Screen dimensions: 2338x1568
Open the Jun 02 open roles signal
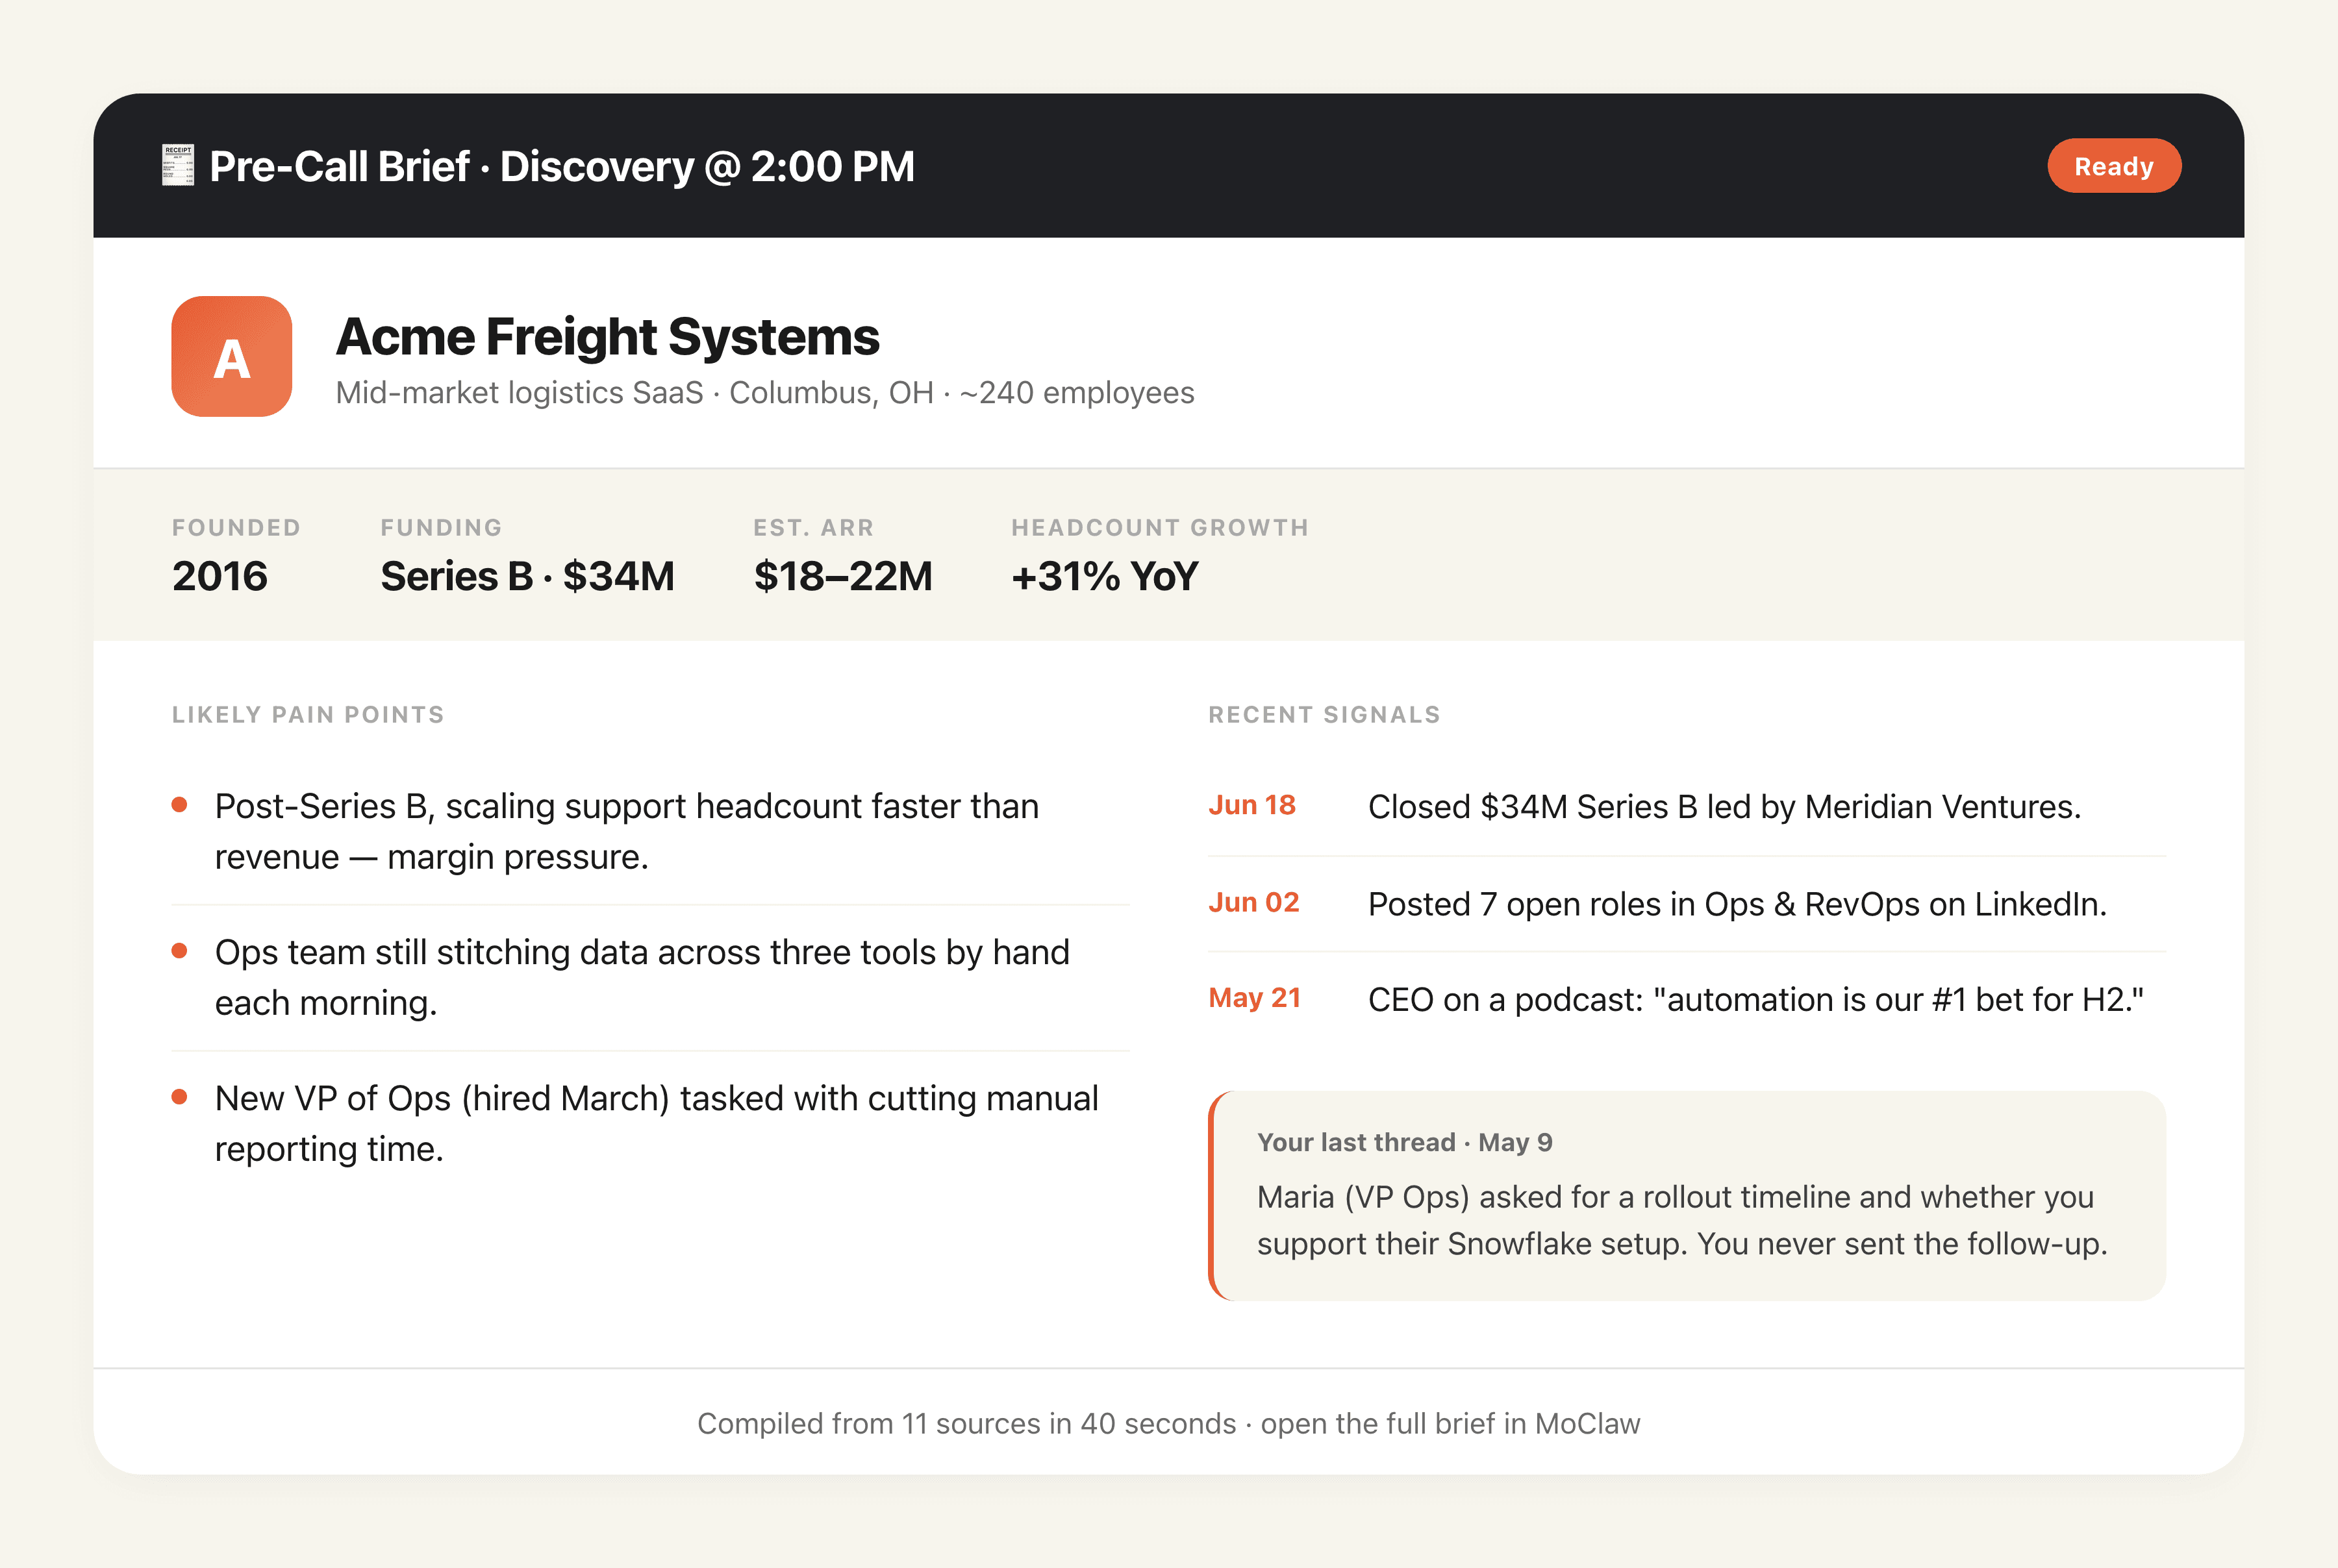tap(1687, 904)
